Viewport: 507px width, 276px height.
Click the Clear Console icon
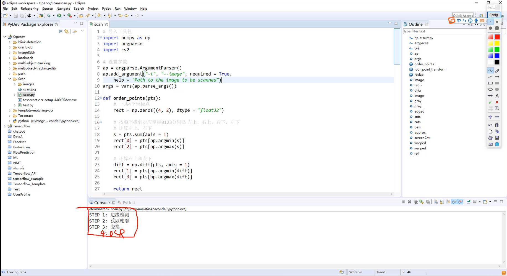(436, 202)
